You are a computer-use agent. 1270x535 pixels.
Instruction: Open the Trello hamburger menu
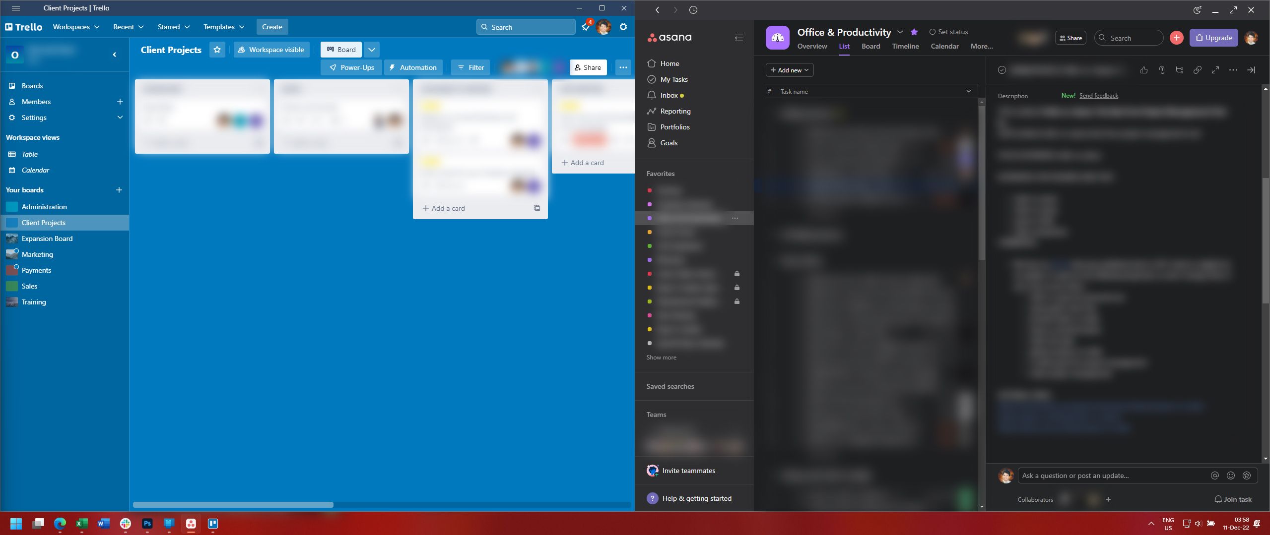click(16, 8)
